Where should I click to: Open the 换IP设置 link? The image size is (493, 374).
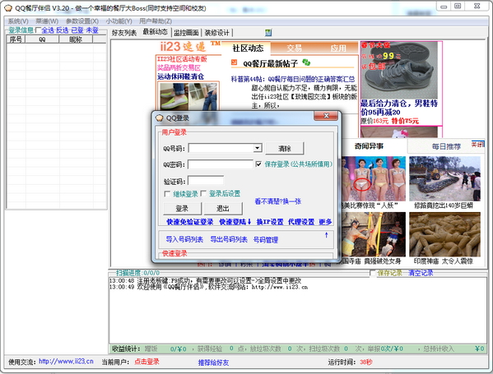point(270,222)
